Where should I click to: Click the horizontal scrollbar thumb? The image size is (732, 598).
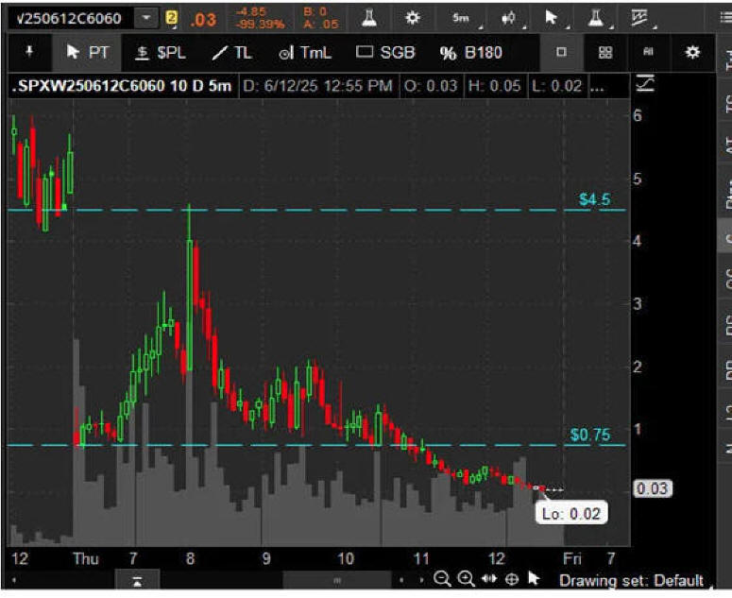pos(337,581)
